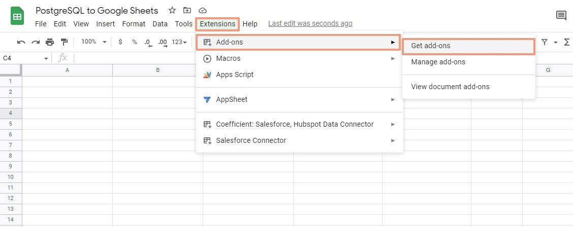This screenshot has height=227, width=573.
Task: Click the filter funnel icon
Action: (x=545, y=42)
